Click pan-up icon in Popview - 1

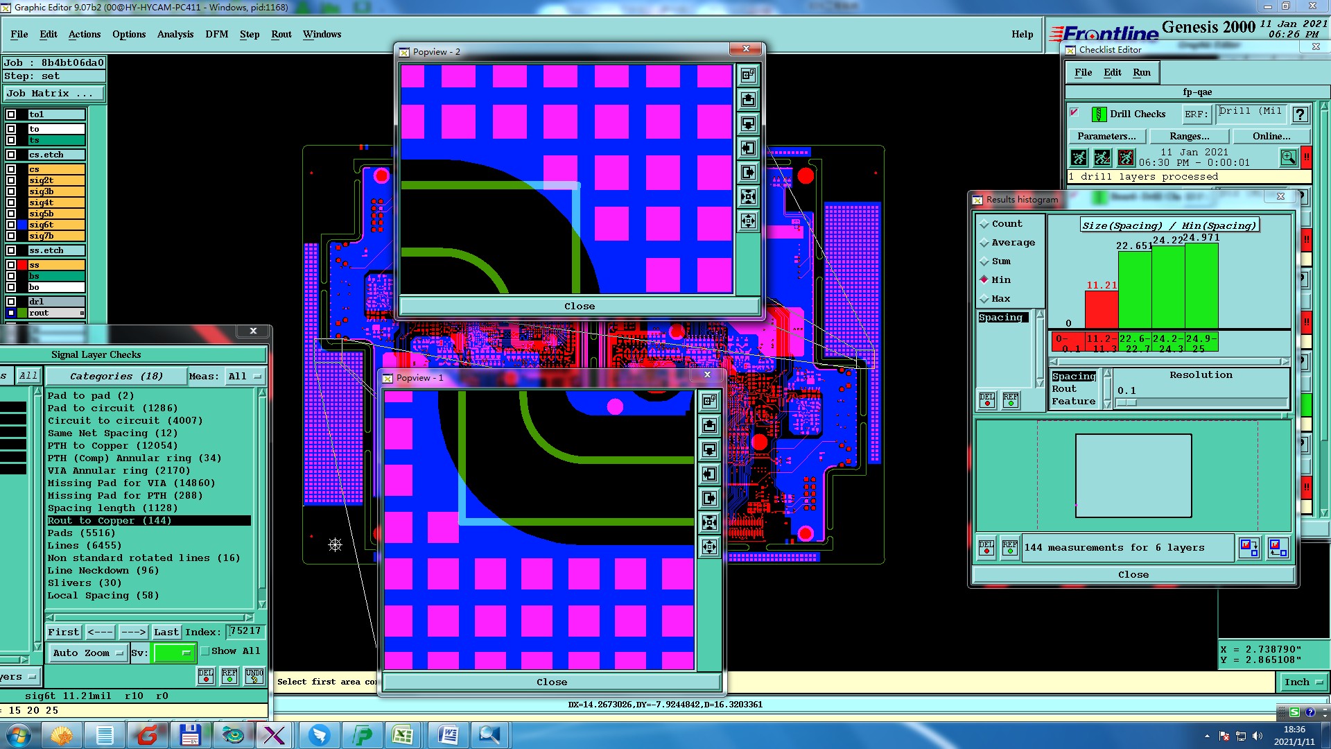click(x=709, y=425)
